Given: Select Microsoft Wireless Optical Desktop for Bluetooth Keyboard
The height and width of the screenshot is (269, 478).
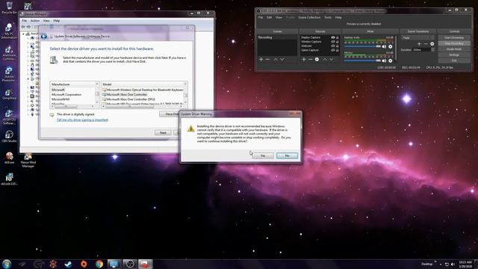Looking at the screenshot, I should pyautogui.click(x=143, y=90).
